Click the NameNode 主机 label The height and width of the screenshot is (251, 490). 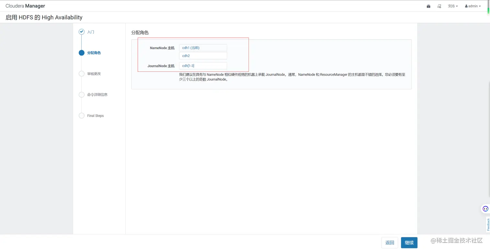pos(162,48)
